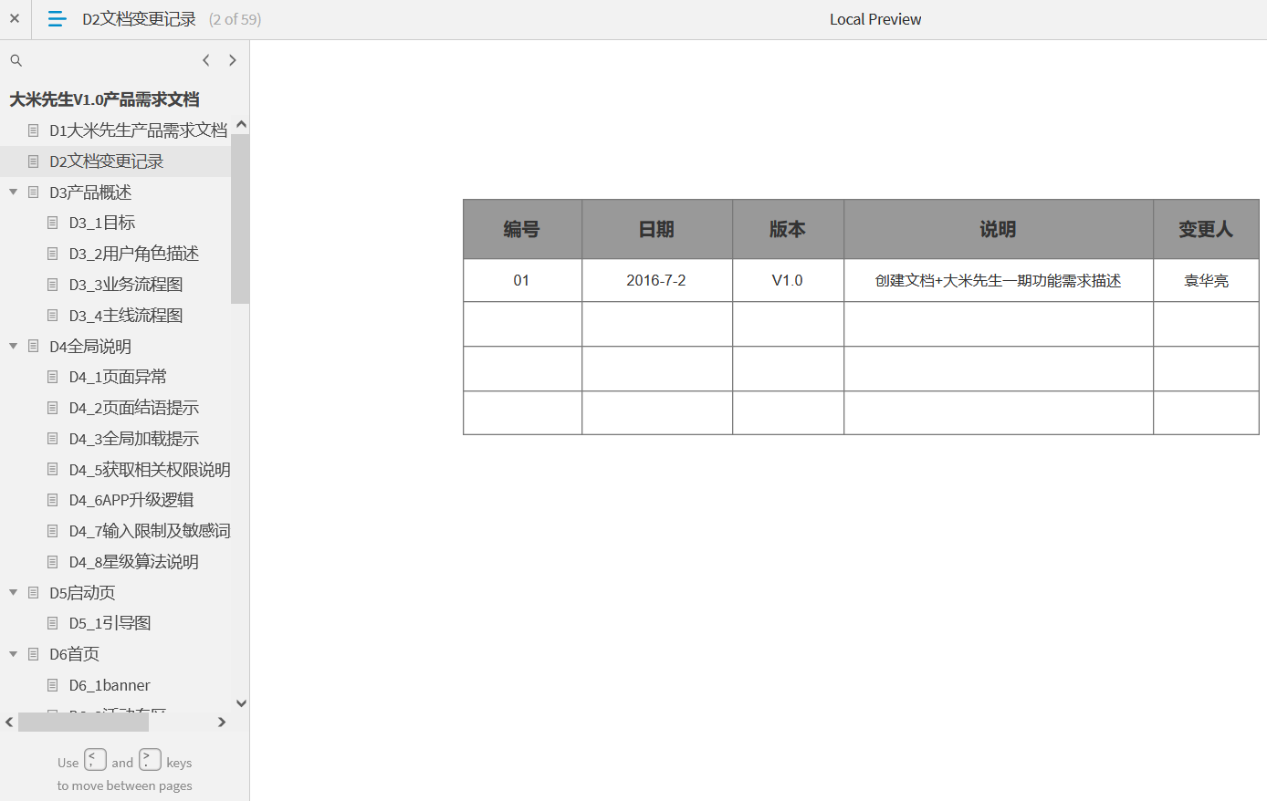The width and height of the screenshot is (1267, 801).
Task: Collapse the D6首页 tree node
Action: tap(14, 654)
